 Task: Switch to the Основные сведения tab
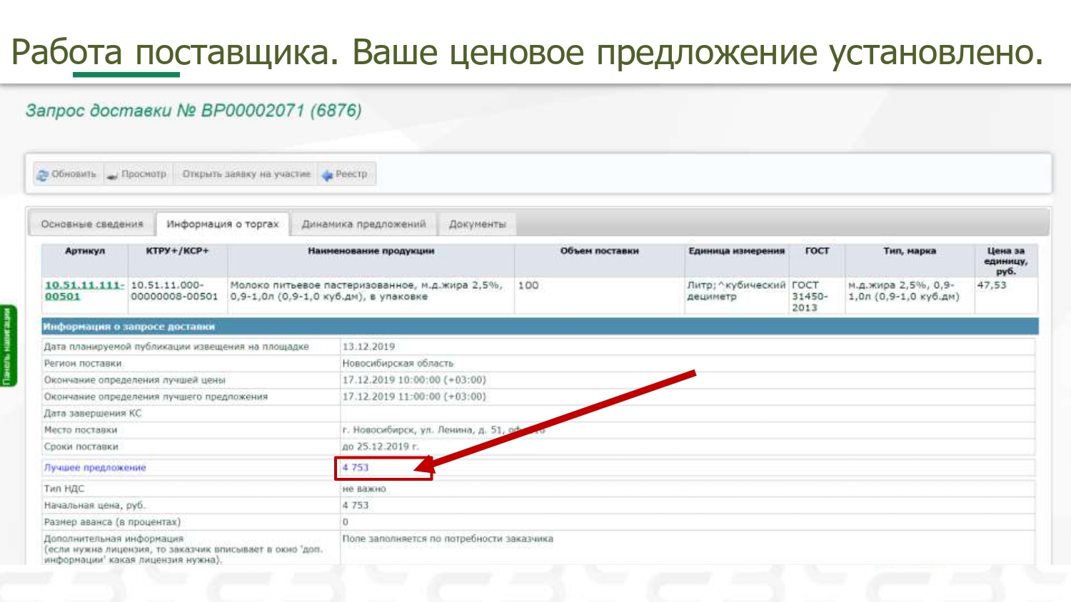[x=92, y=224]
